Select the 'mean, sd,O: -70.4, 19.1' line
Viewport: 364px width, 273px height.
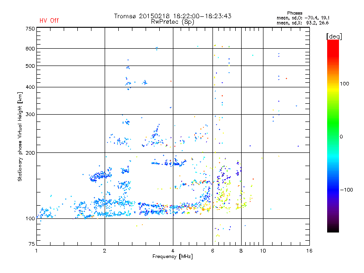[x=303, y=18]
